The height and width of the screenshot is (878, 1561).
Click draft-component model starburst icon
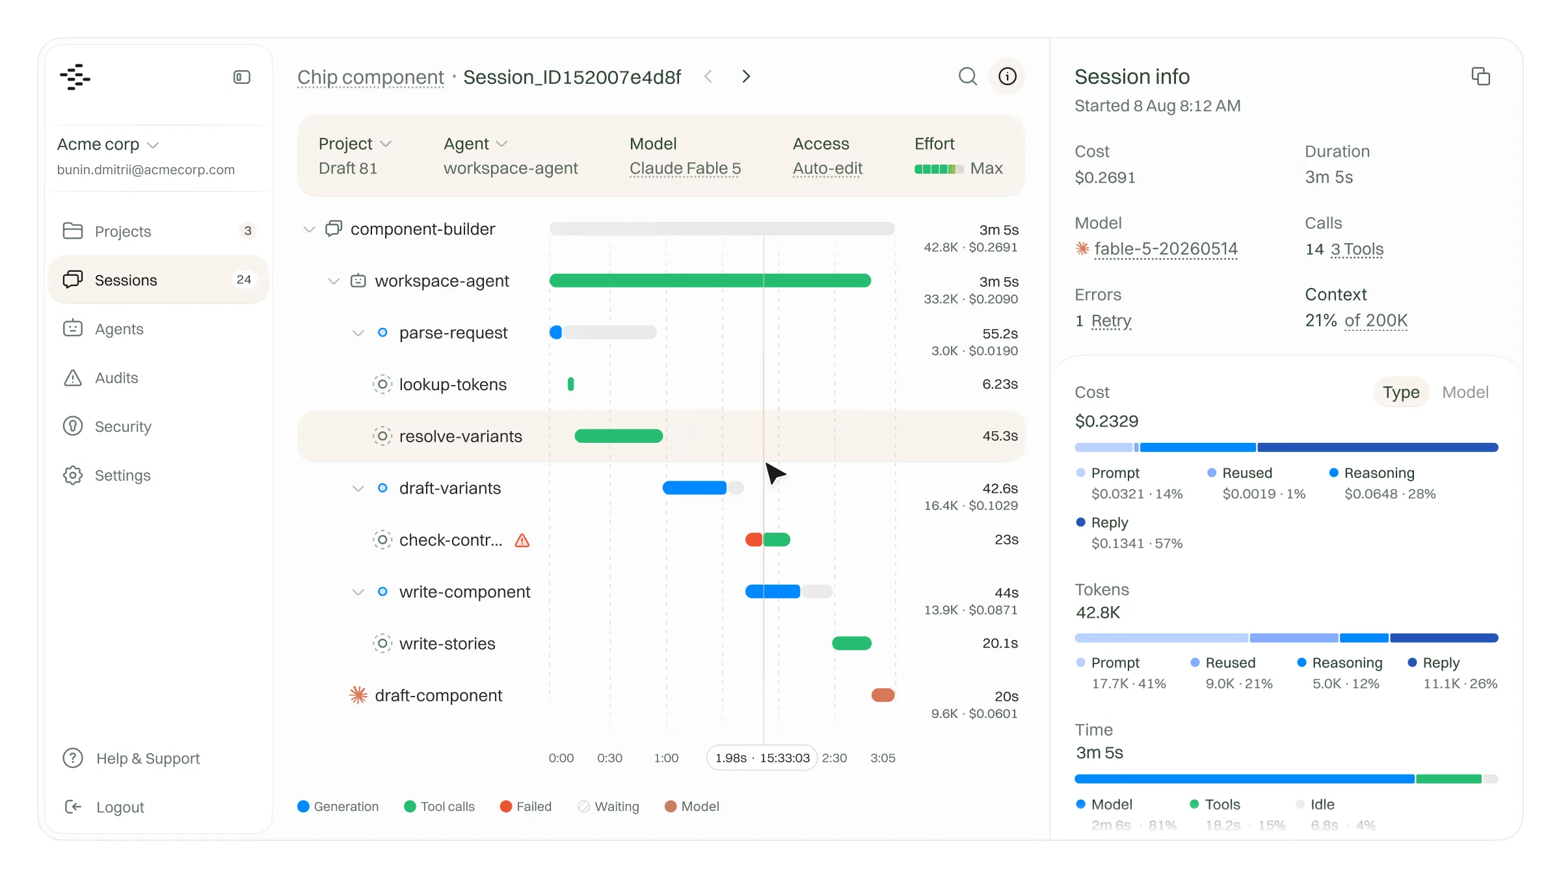[x=358, y=695]
